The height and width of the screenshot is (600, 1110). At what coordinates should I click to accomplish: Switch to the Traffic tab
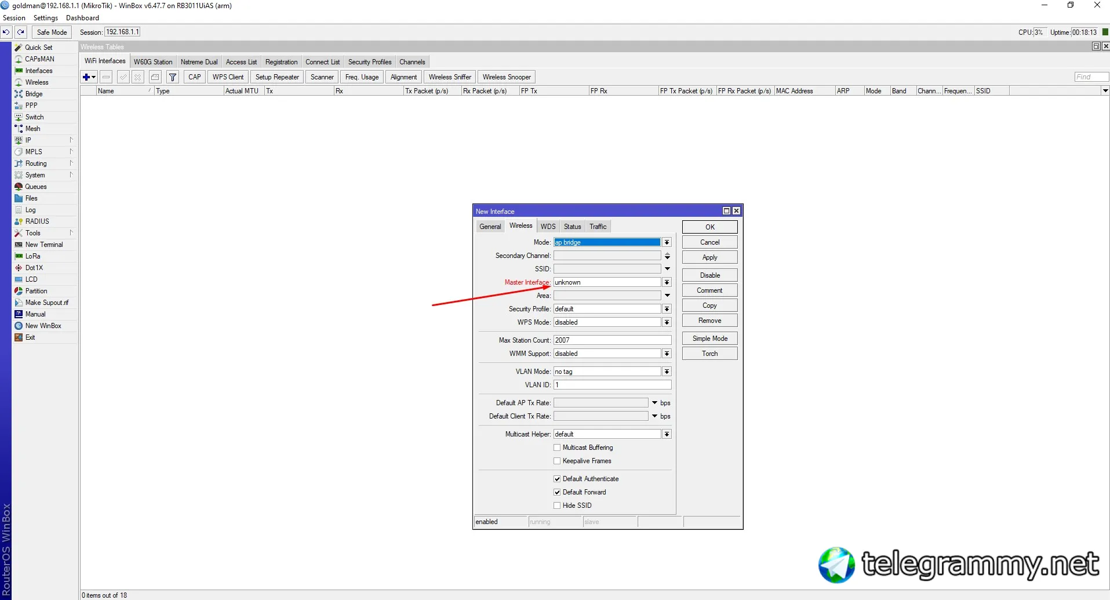(598, 227)
